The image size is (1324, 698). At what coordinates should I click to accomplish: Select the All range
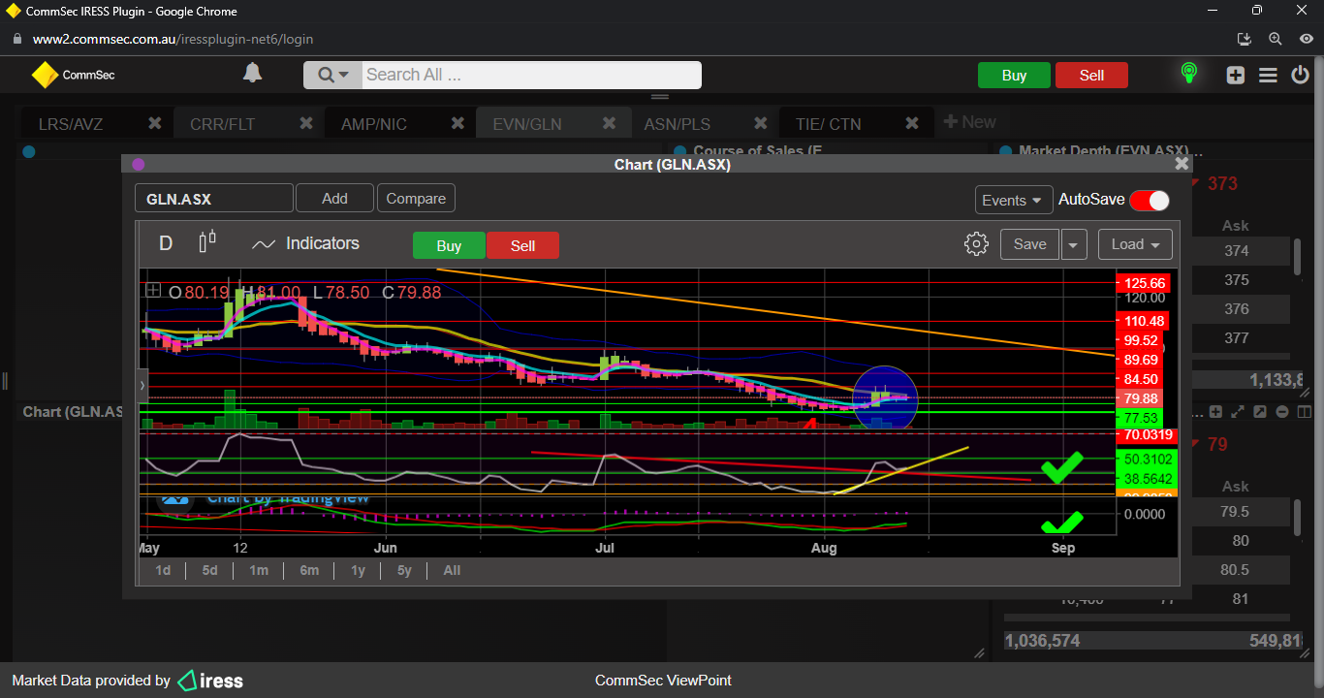[452, 570]
